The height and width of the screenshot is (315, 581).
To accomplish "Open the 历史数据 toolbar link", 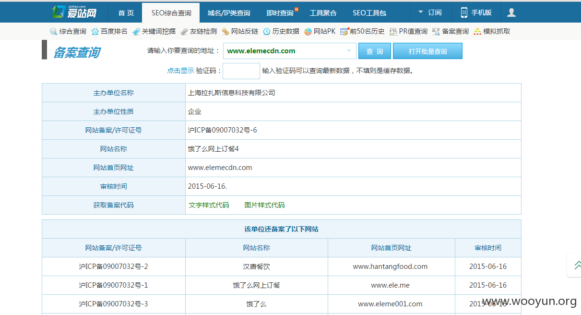I will (x=286, y=31).
